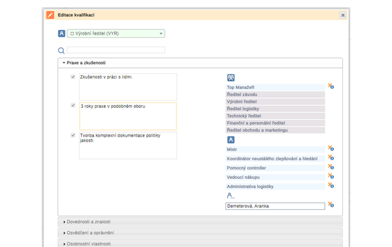Toggle checkbox for Zkušenosti v práci s lidmi
The height and width of the screenshot is (247, 392).
click(x=73, y=76)
